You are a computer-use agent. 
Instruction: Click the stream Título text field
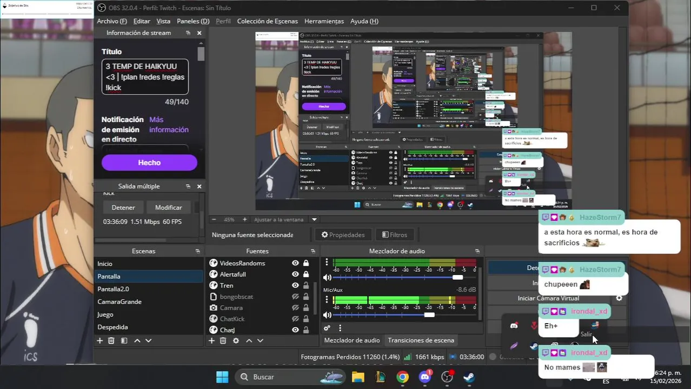tap(145, 77)
